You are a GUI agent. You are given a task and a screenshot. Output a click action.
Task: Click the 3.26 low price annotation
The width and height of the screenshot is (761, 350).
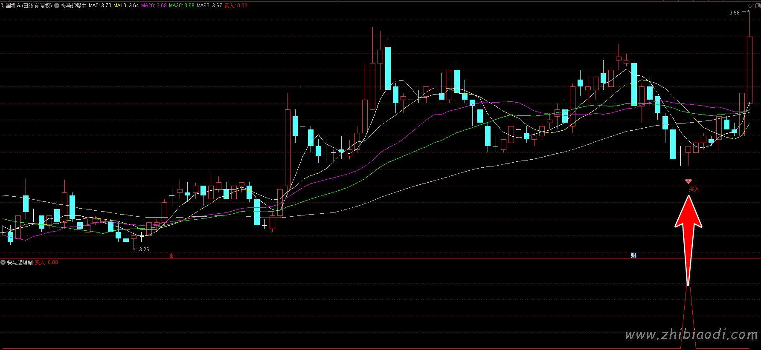click(x=144, y=250)
